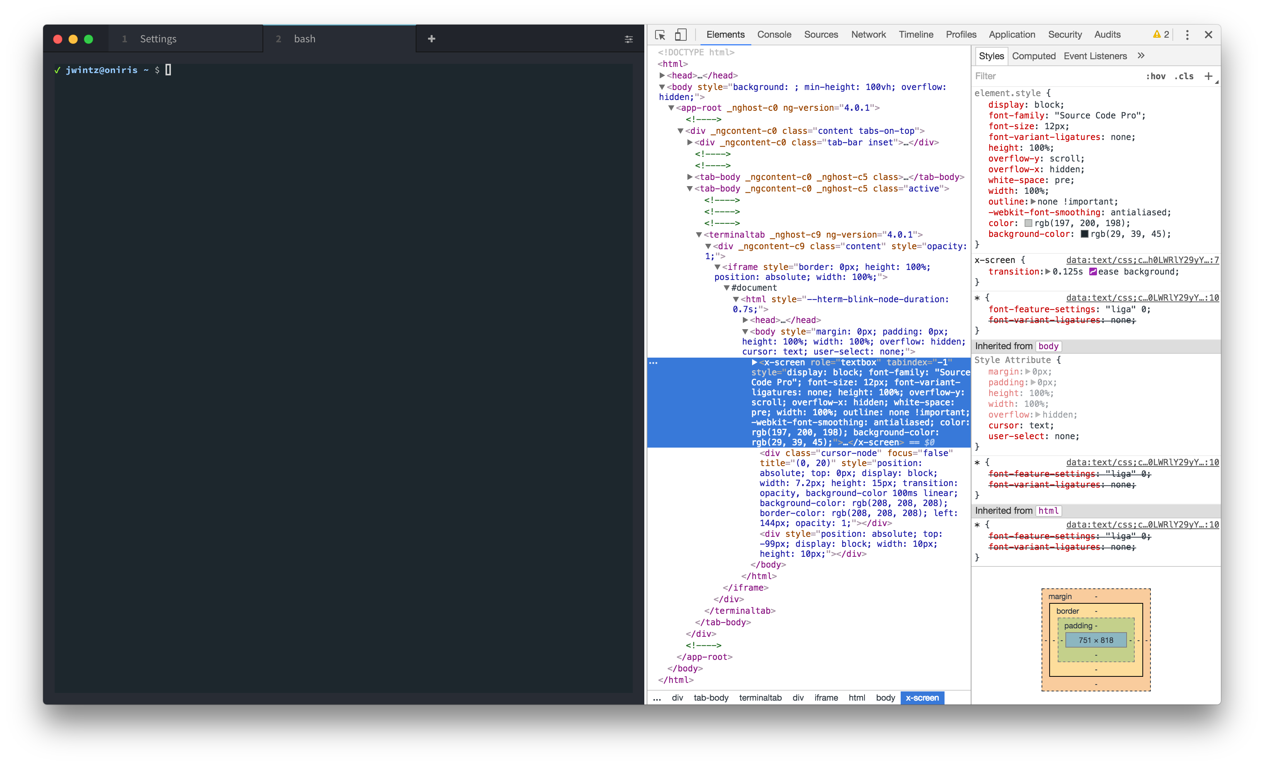Select the inspect element cursor icon
This screenshot has width=1264, height=766.
coord(660,35)
